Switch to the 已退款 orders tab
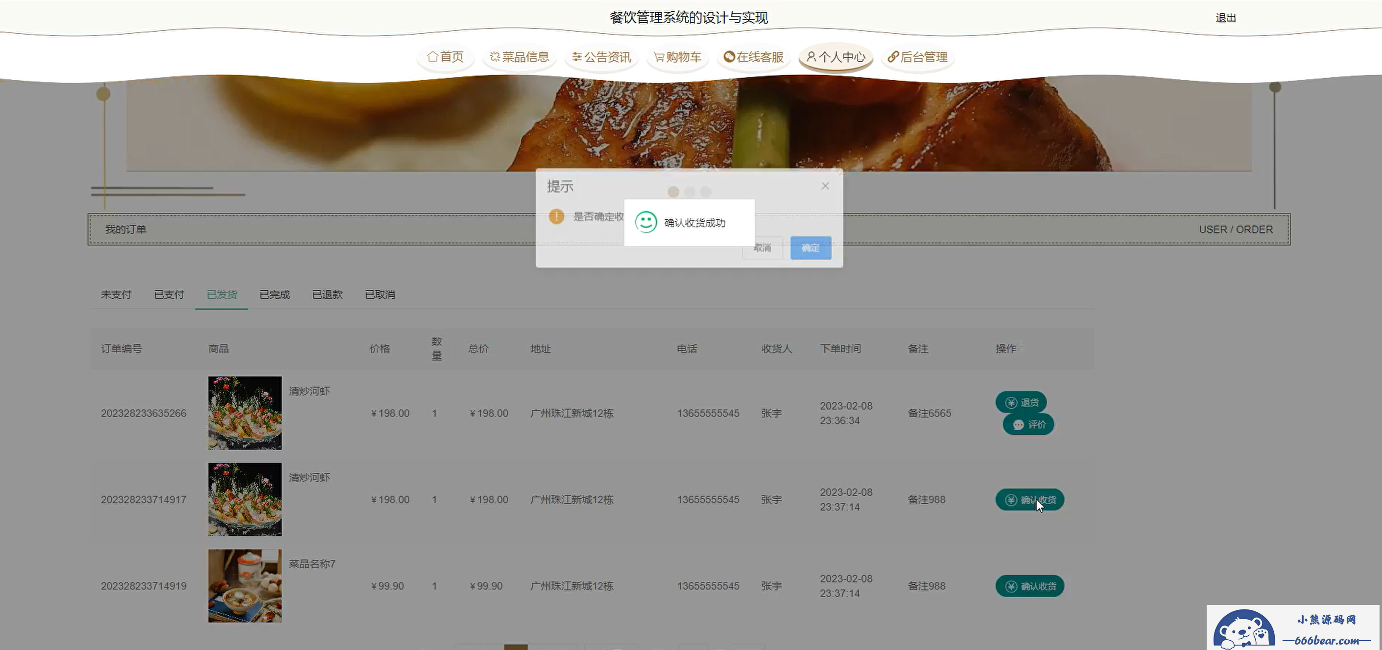The height and width of the screenshot is (650, 1382). coord(327,295)
